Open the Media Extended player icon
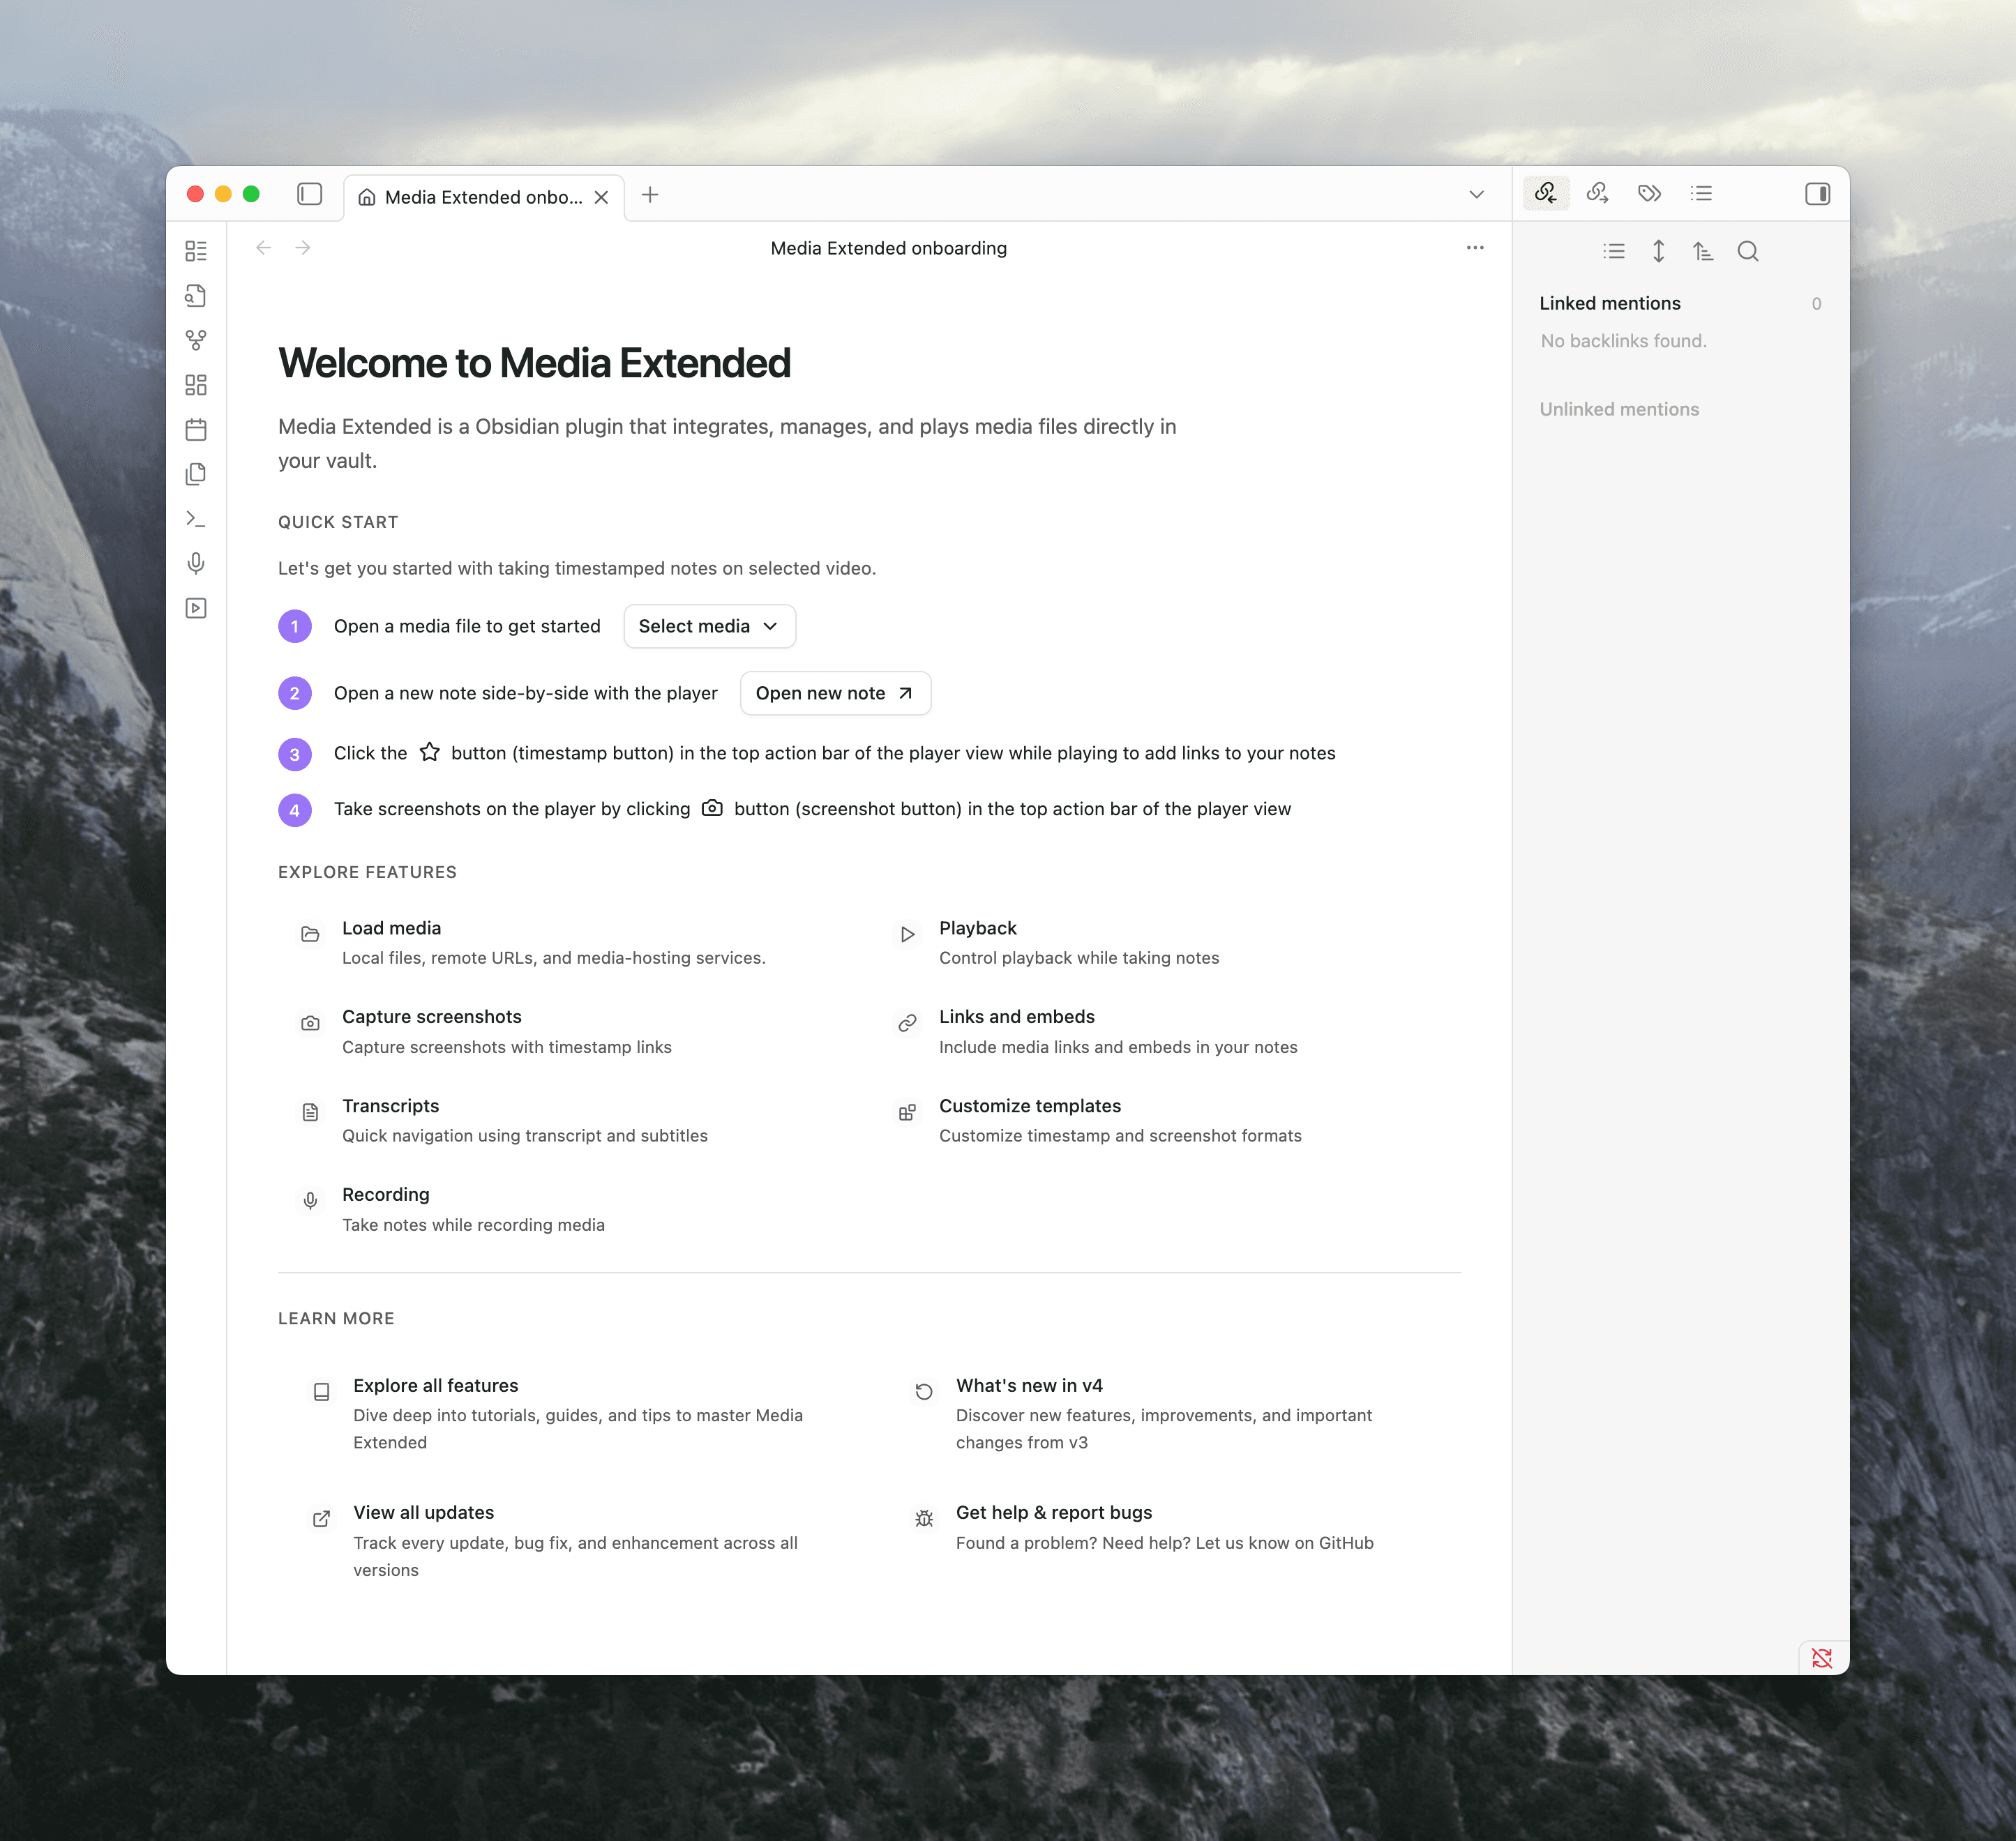 196,607
